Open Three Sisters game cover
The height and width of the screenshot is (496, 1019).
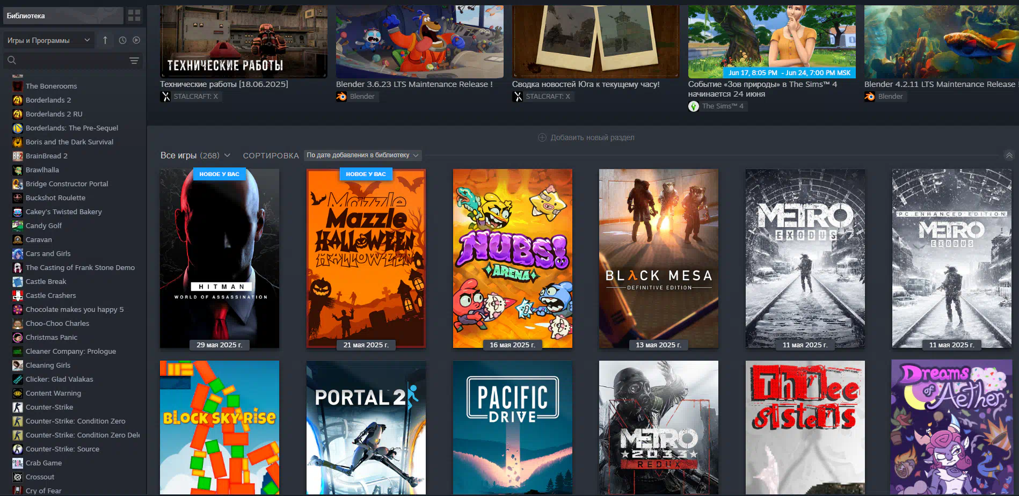tap(805, 427)
